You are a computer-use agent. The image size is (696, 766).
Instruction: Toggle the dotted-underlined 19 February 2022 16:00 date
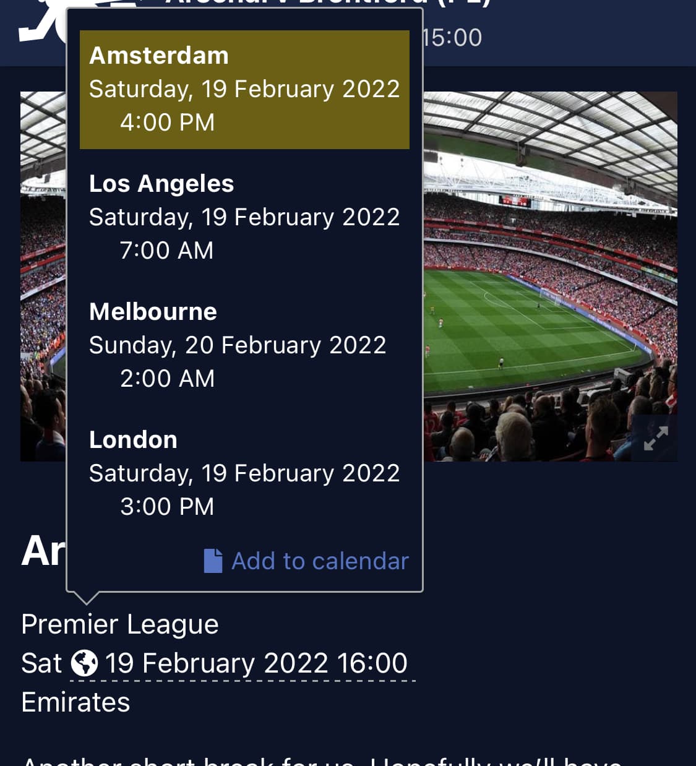243,664
